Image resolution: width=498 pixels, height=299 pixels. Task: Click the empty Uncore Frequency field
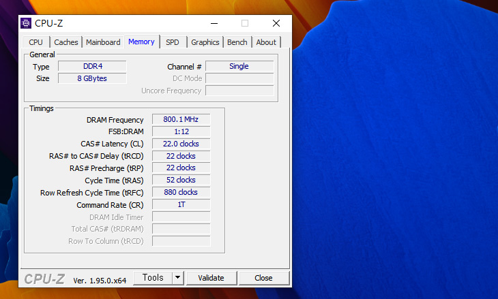[239, 91]
